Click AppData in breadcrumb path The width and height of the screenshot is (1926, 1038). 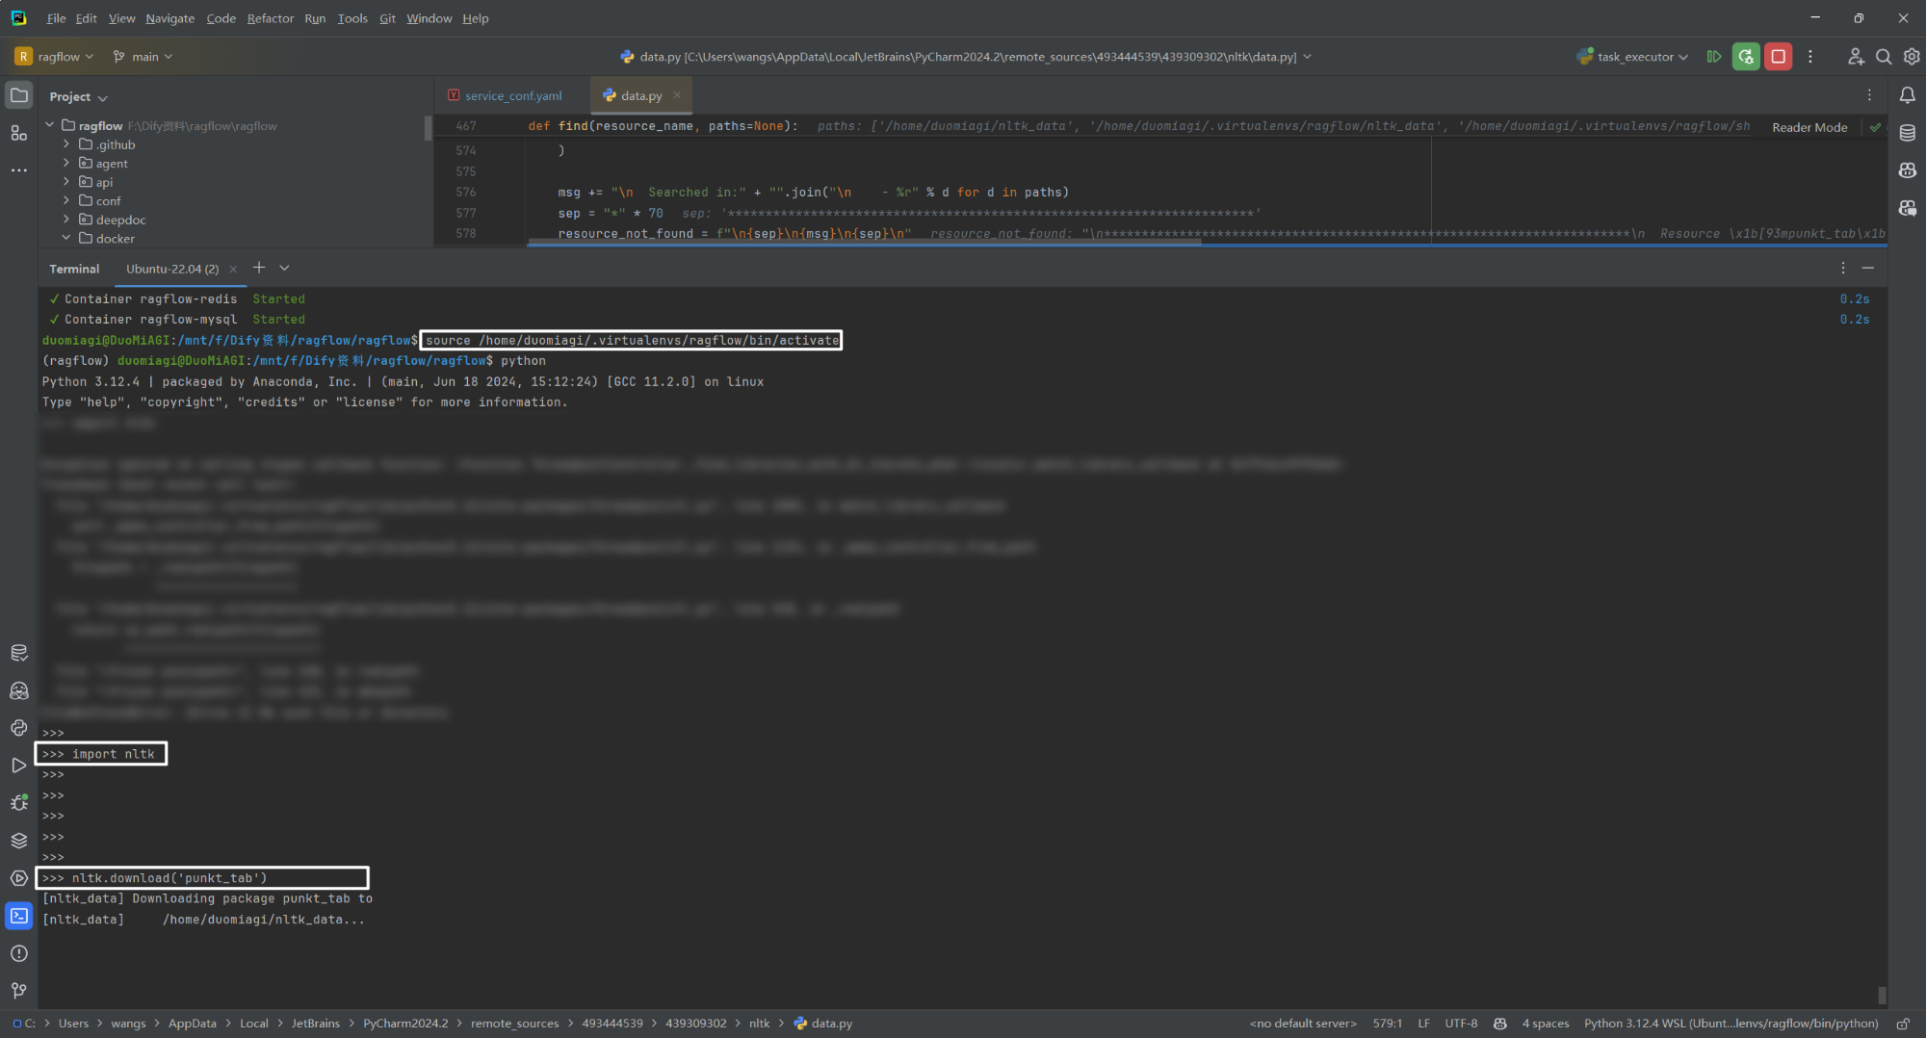point(192,1024)
